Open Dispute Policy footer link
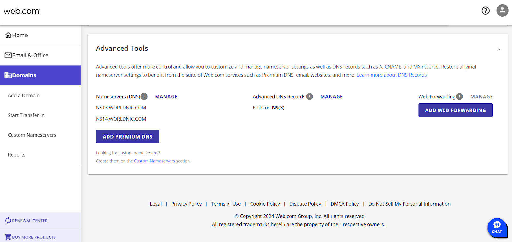The width and height of the screenshot is (512, 242). point(305,204)
